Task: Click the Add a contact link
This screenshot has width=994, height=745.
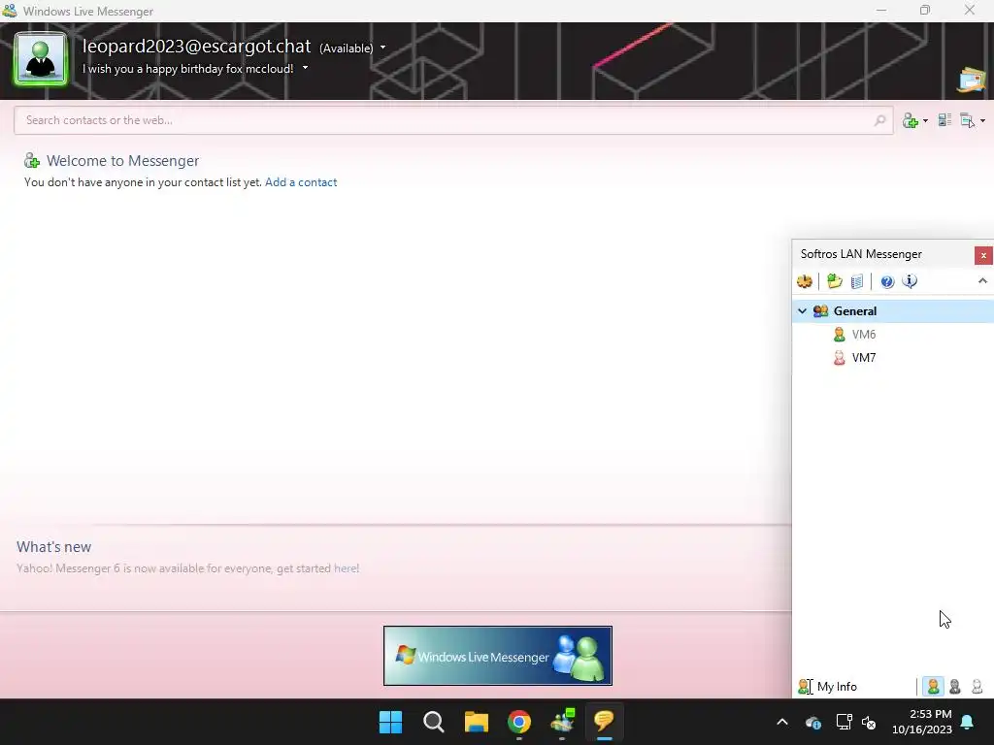Action: pos(301,182)
